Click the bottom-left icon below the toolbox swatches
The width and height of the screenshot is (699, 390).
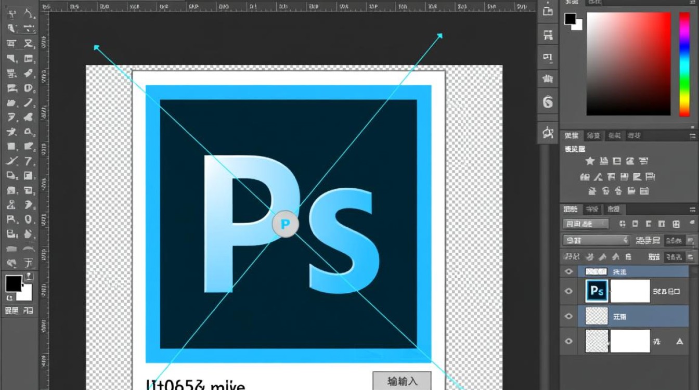click(x=11, y=311)
